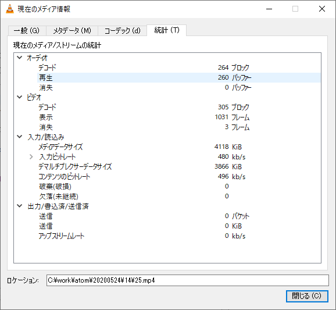Select the video デコード 305 ブロック row

[x=179, y=107]
